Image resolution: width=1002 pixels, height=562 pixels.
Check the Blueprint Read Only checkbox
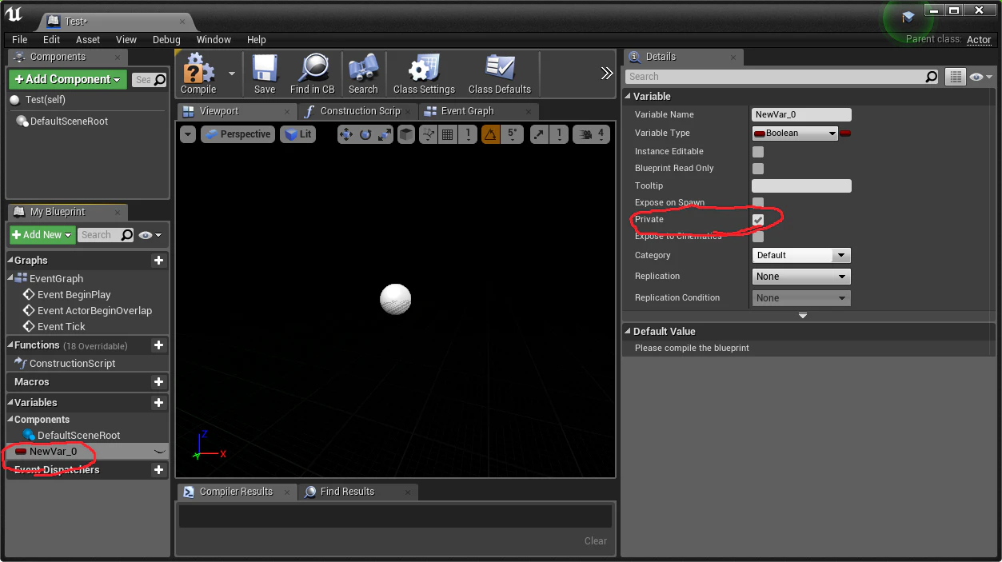758,168
